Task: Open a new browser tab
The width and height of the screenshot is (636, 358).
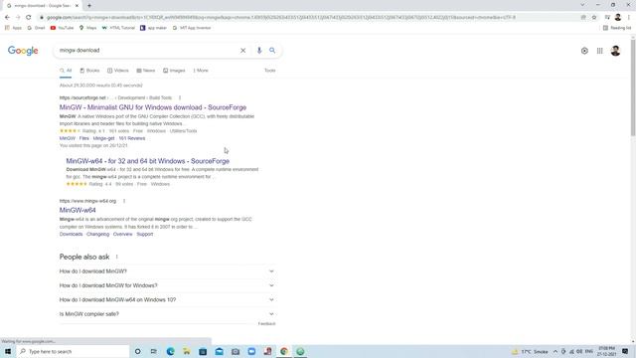Action: click(x=89, y=6)
